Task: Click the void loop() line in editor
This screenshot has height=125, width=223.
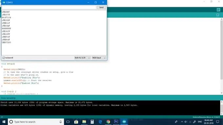Action: [x=9, y=92]
